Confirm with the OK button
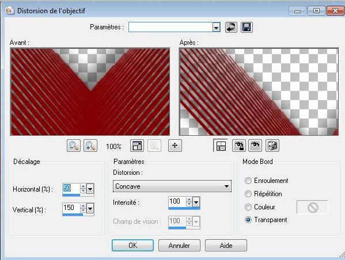Image resolution: width=345 pixels, height=260 pixels. click(132, 245)
